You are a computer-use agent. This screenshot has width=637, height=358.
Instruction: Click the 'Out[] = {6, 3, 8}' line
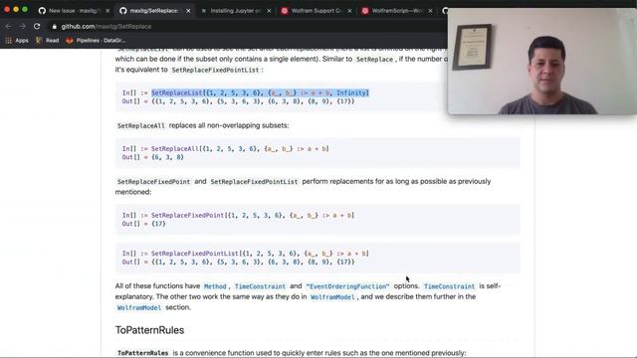click(152, 157)
